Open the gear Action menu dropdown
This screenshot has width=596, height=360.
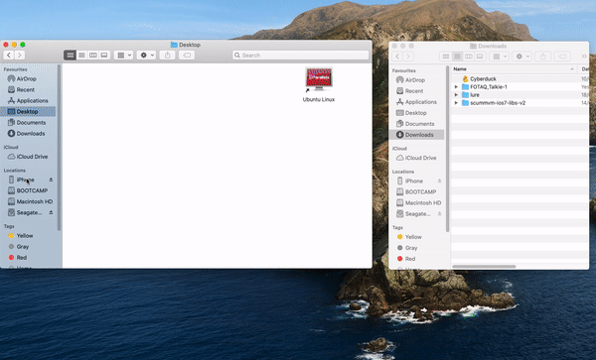(x=146, y=55)
